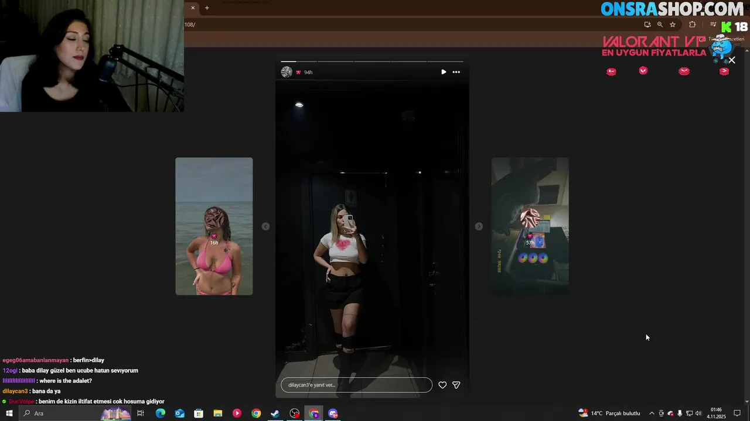Open the story thumbnail with 57h label
The width and height of the screenshot is (750, 421).
tap(530, 226)
